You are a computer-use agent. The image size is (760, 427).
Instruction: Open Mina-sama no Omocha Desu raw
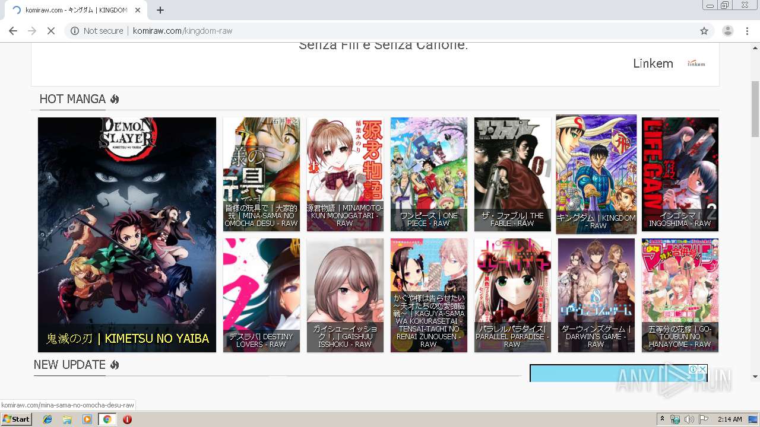[x=261, y=174]
